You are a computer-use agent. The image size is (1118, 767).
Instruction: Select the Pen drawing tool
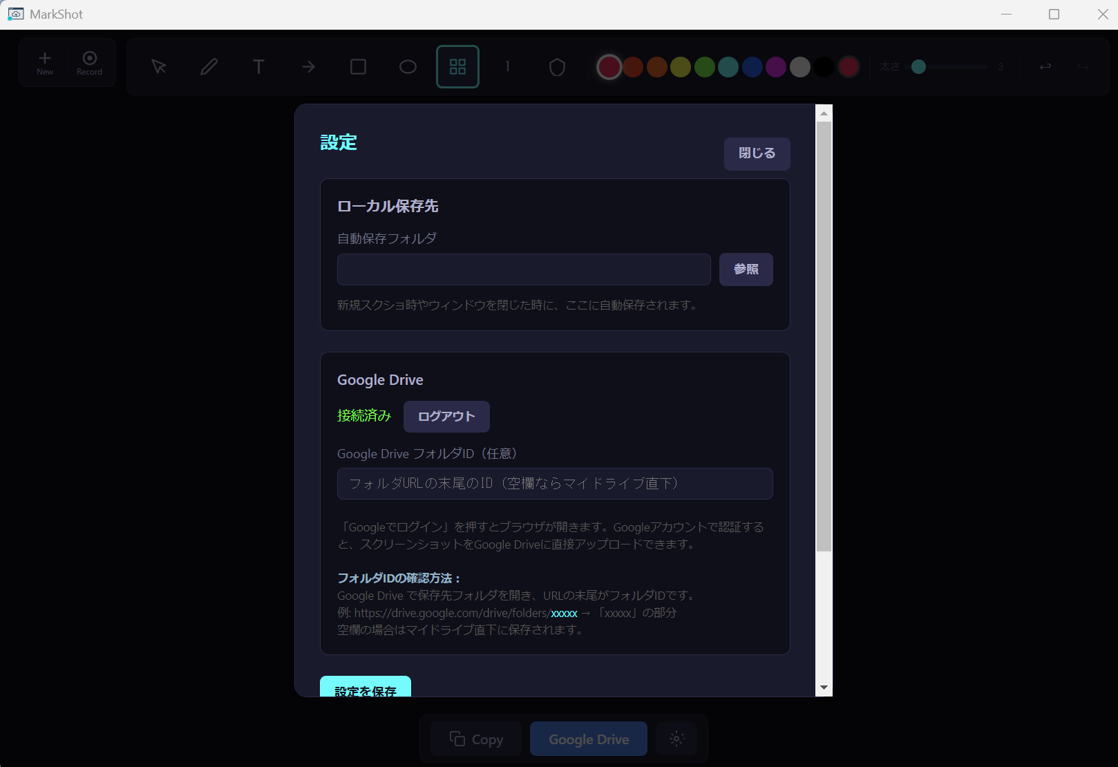pos(209,66)
